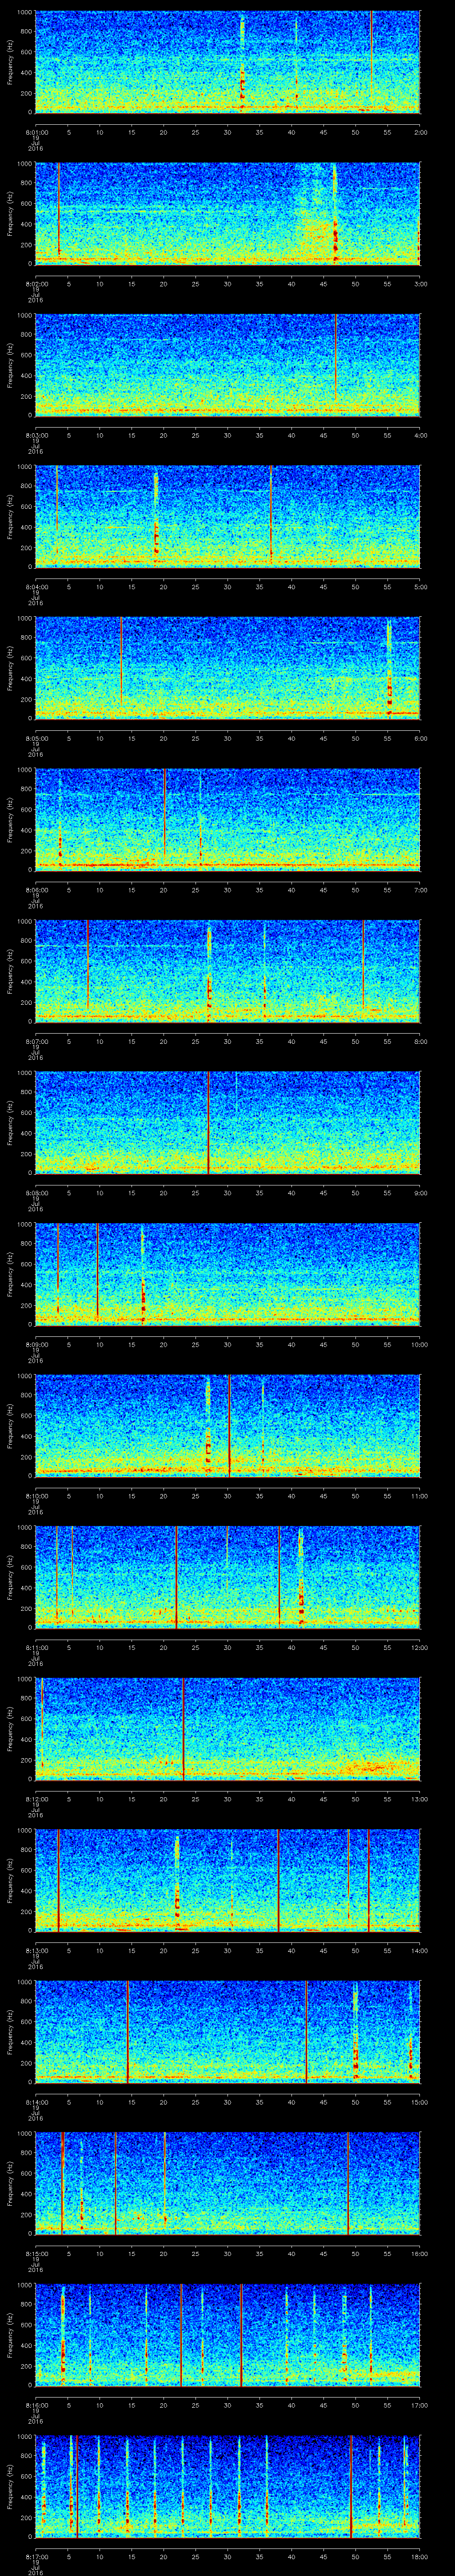Screen dimensions: 455x2576
Task: Click the 7:00 end time label
Action: 420,890
